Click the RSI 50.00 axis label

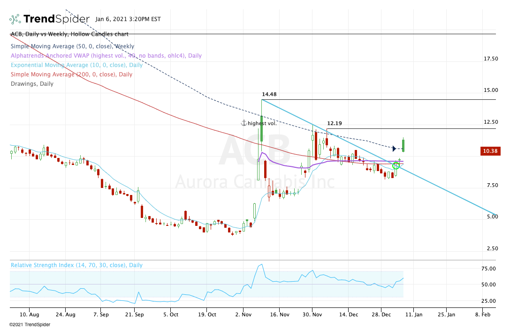pos(488,284)
